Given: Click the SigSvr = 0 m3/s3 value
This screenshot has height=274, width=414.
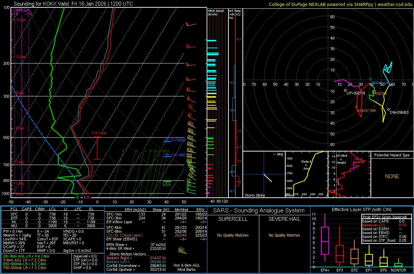Looking at the screenshot, I should 77,251.
